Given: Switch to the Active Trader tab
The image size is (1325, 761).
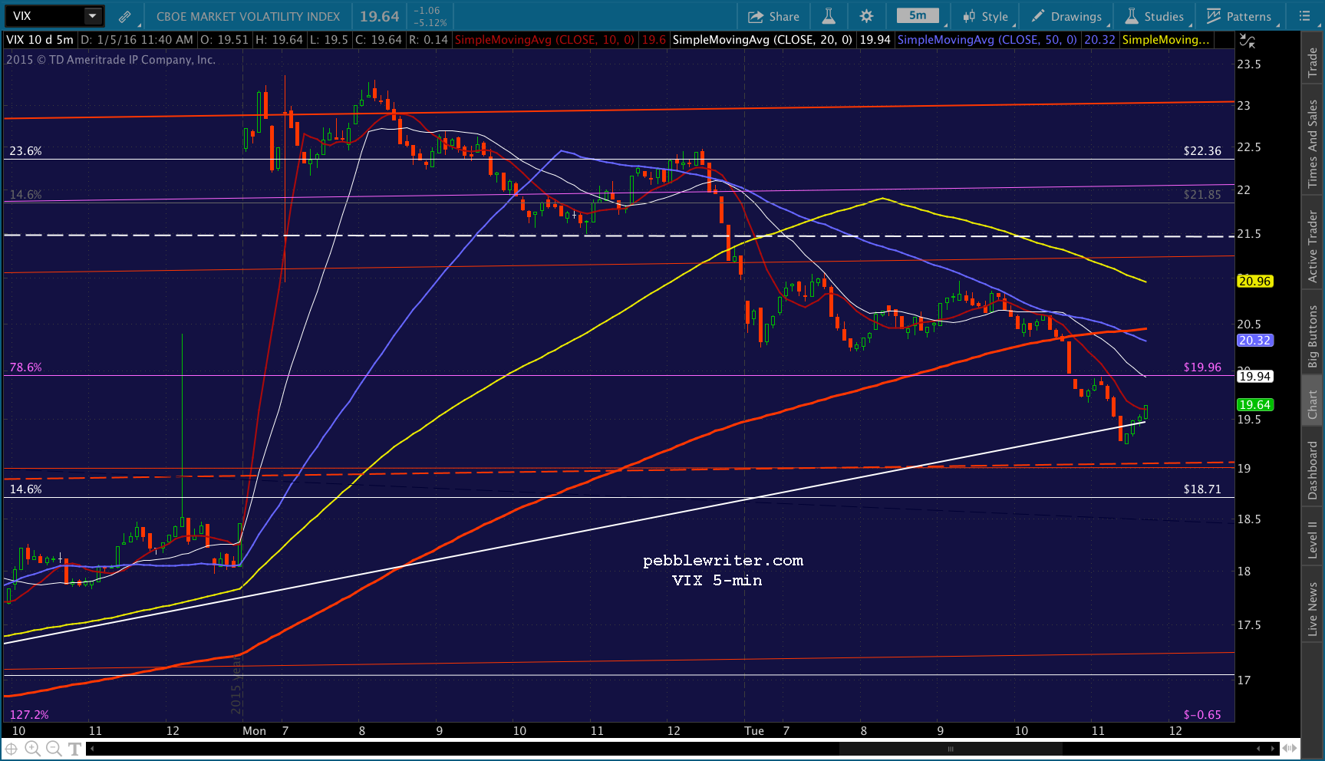Looking at the screenshot, I should (x=1313, y=246).
